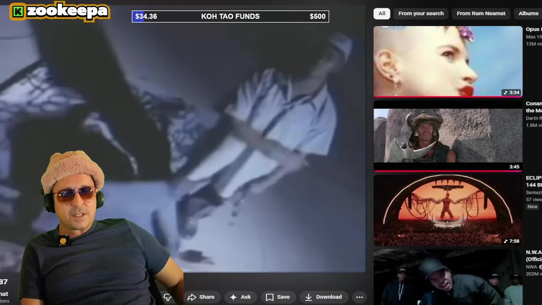The width and height of the screenshot is (542, 305).
Task: Click the Conan video title text
Action: pos(534,107)
